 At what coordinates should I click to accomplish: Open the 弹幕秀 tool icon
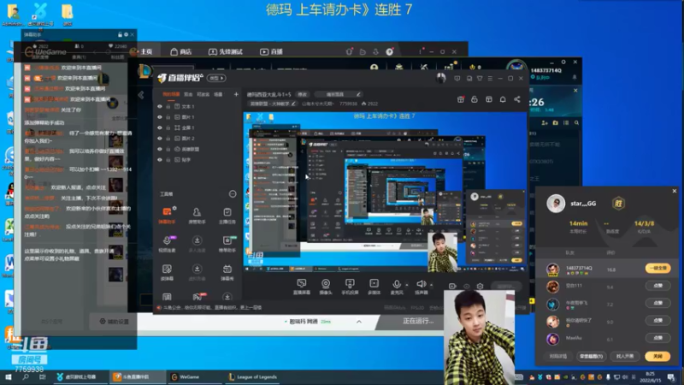227,272
